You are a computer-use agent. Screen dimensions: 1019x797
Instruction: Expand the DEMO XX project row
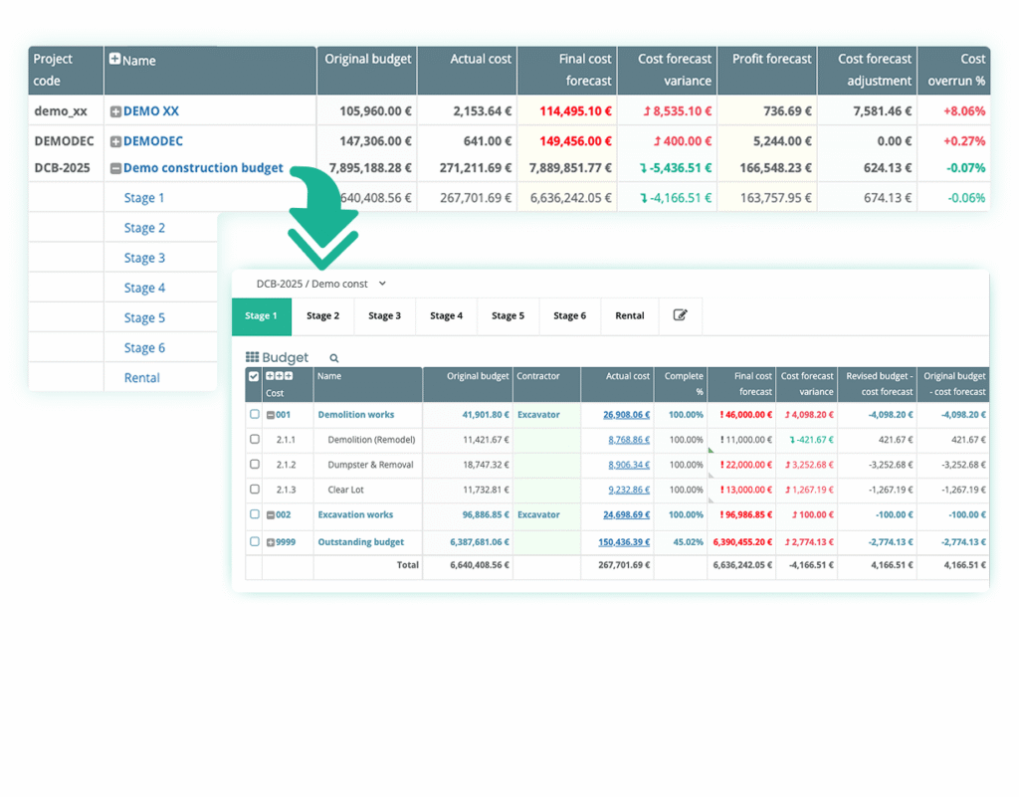[x=116, y=110]
